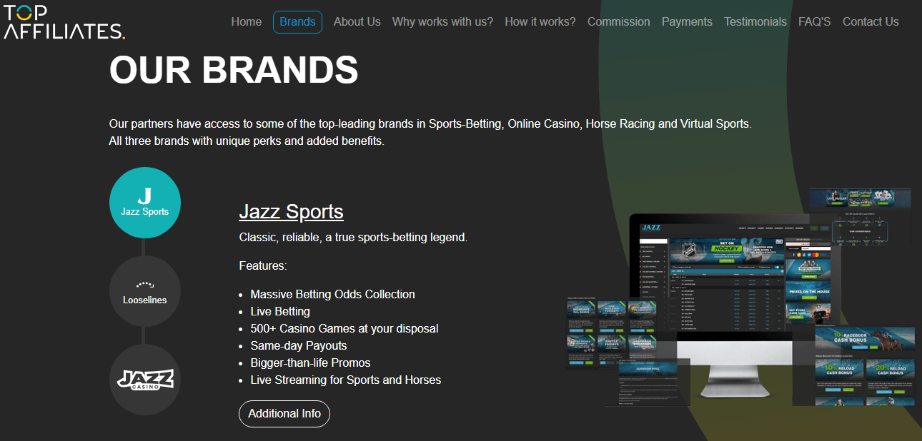This screenshot has height=441, width=922.
Task: Click the 10% reload cash bonus banner
Action: [839, 369]
